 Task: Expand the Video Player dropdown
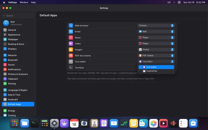tap(156, 44)
